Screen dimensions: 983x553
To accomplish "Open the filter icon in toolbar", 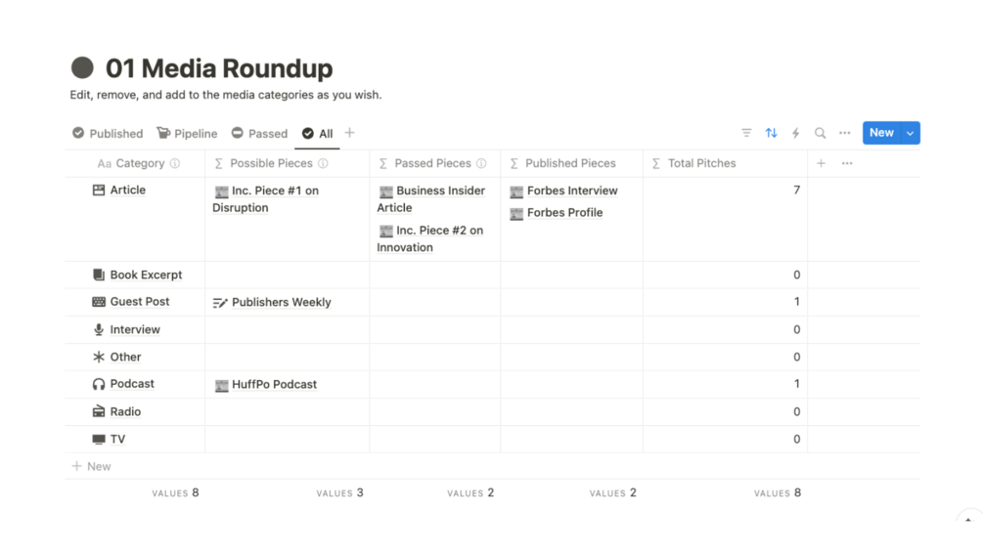I will (746, 133).
